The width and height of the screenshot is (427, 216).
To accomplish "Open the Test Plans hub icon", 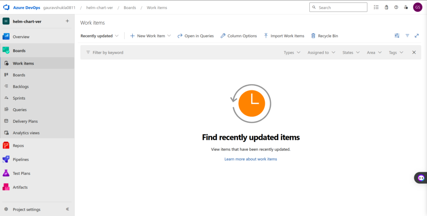I will pos(6,173).
